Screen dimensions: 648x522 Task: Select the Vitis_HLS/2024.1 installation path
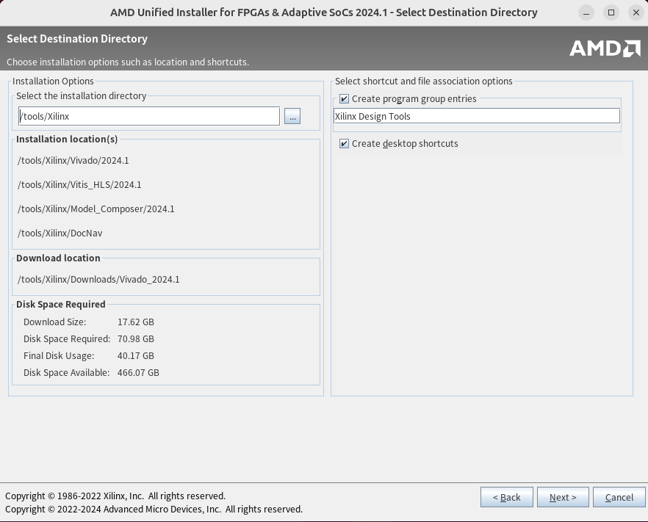pyautogui.click(x=79, y=185)
